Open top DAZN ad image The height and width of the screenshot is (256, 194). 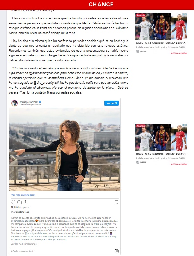[x=161, y=26]
